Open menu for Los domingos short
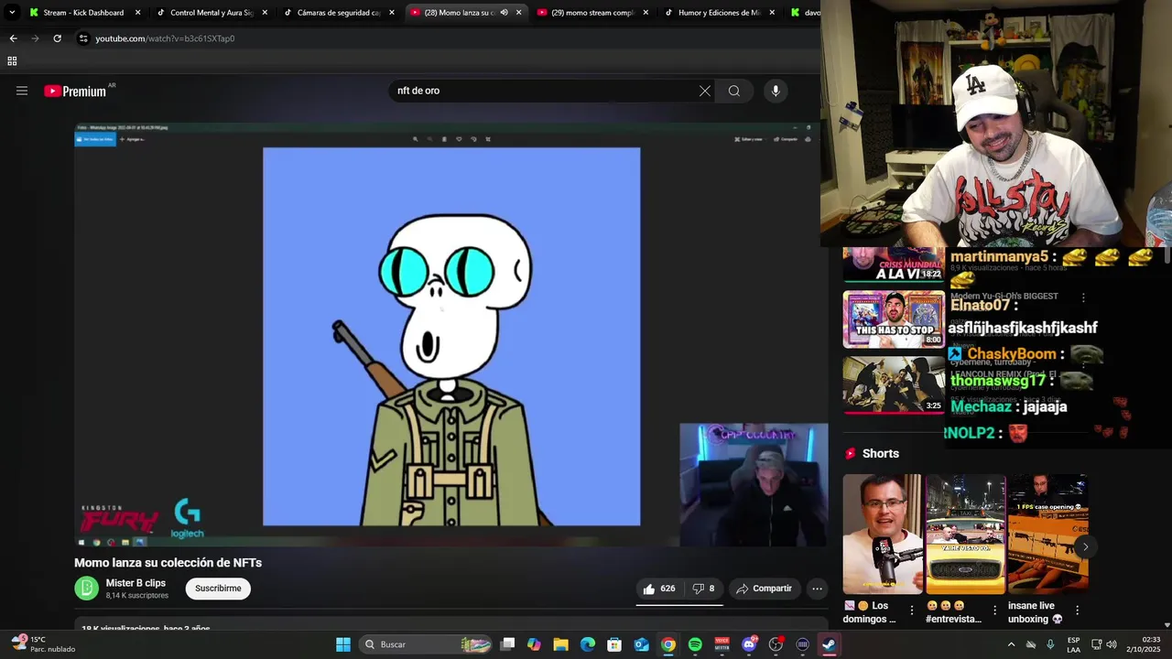This screenshot has width=1172, height=659. [911, 610]
